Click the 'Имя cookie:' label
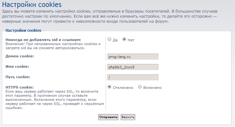Image resolution: width=235 pixels, height=127 pixels. click(x=17, y=66)
